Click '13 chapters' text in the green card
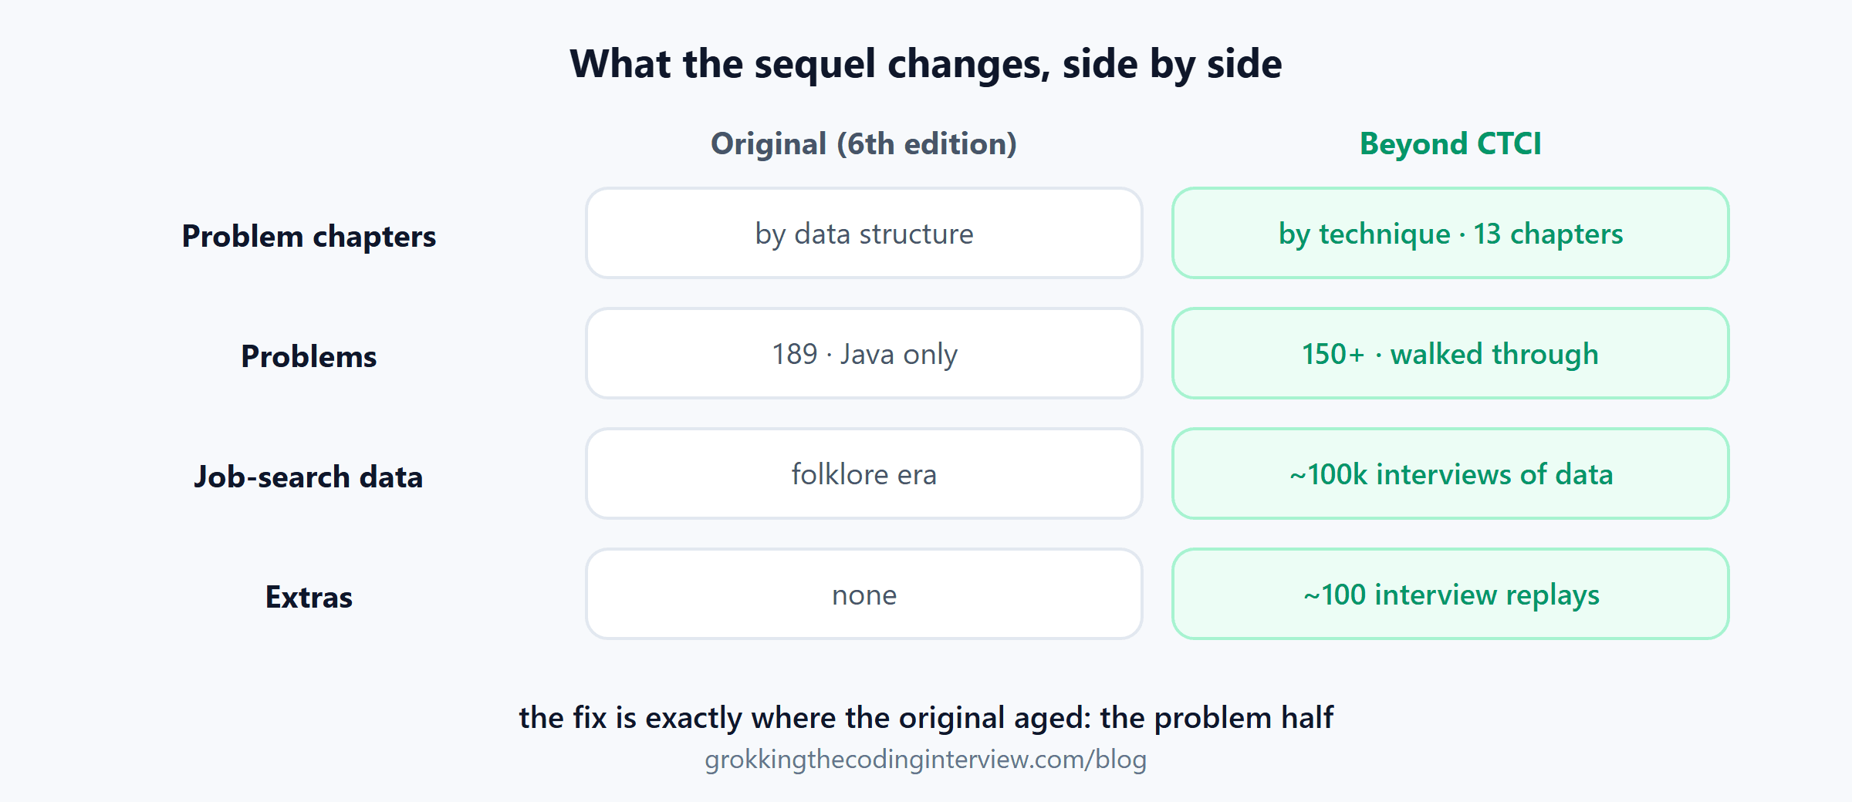Viewport: 1852px width, 802px height. (1548, 234)
